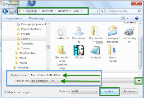Click the Roaming breadcrumb segment
This screenshot has width=144, height=98.
pos(31,11)
